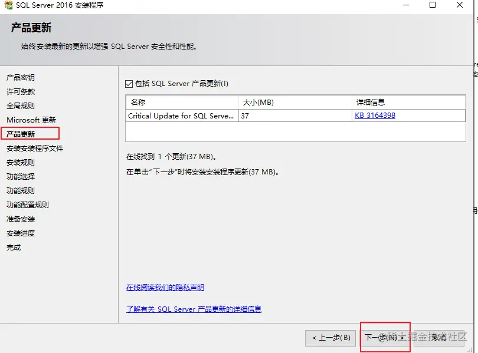Click the SQL Server installer icon in titlebar

click(x=8, y=6)
